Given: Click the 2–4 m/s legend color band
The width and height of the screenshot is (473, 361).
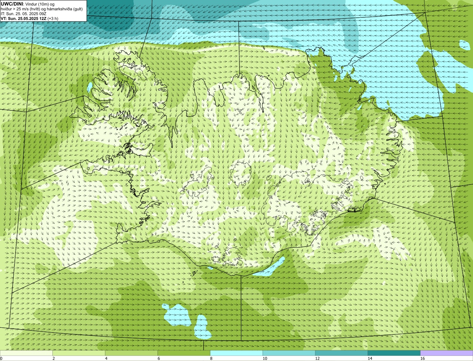Looking at the screenshot, I should pyautogui.click(x=79, y=353).
